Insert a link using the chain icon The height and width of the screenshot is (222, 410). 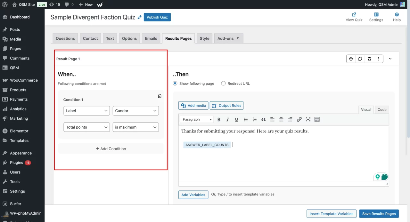(x=299, y=119)
